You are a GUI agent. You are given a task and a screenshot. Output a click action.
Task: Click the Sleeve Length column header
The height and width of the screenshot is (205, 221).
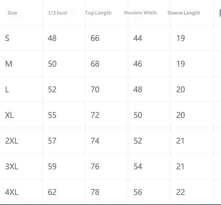pyautogui.click(x=184, y=13)
